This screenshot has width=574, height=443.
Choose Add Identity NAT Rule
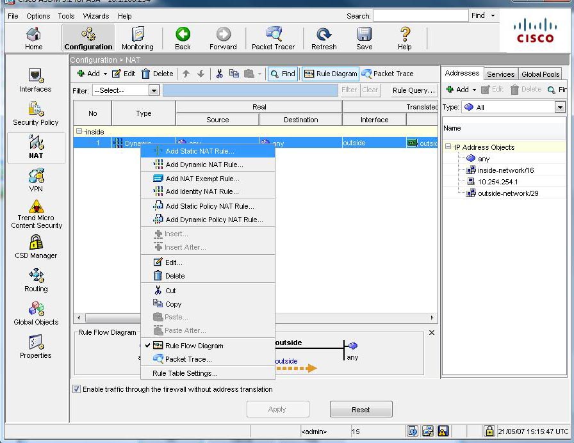[208, 191]
